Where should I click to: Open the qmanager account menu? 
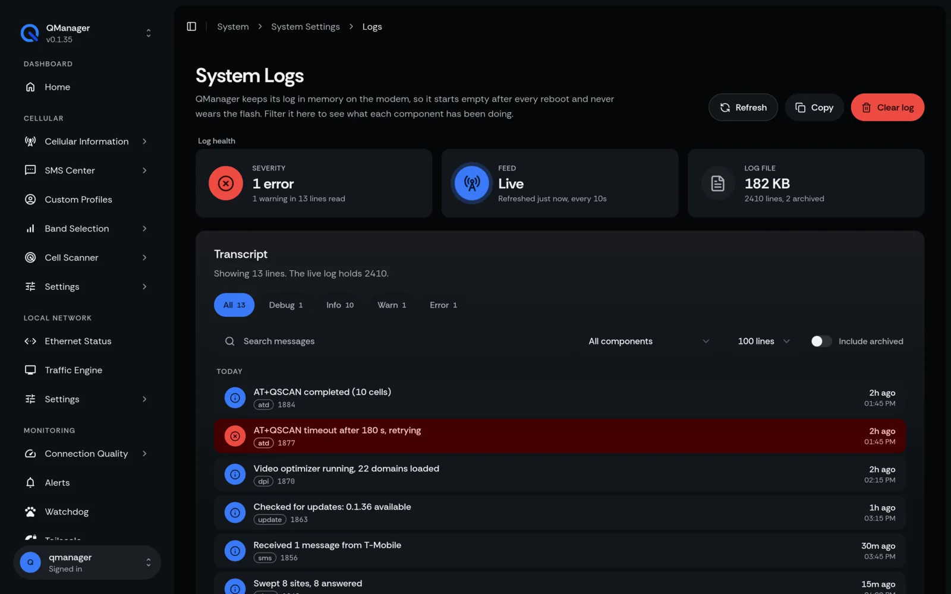click(x=87, y=563)
